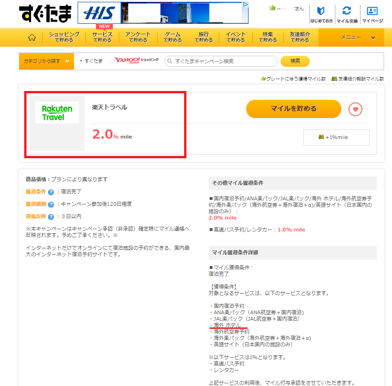Click the レンタカー list item
Image resolution: width=392 pixels, height=386 pixels.
(226, 370)
